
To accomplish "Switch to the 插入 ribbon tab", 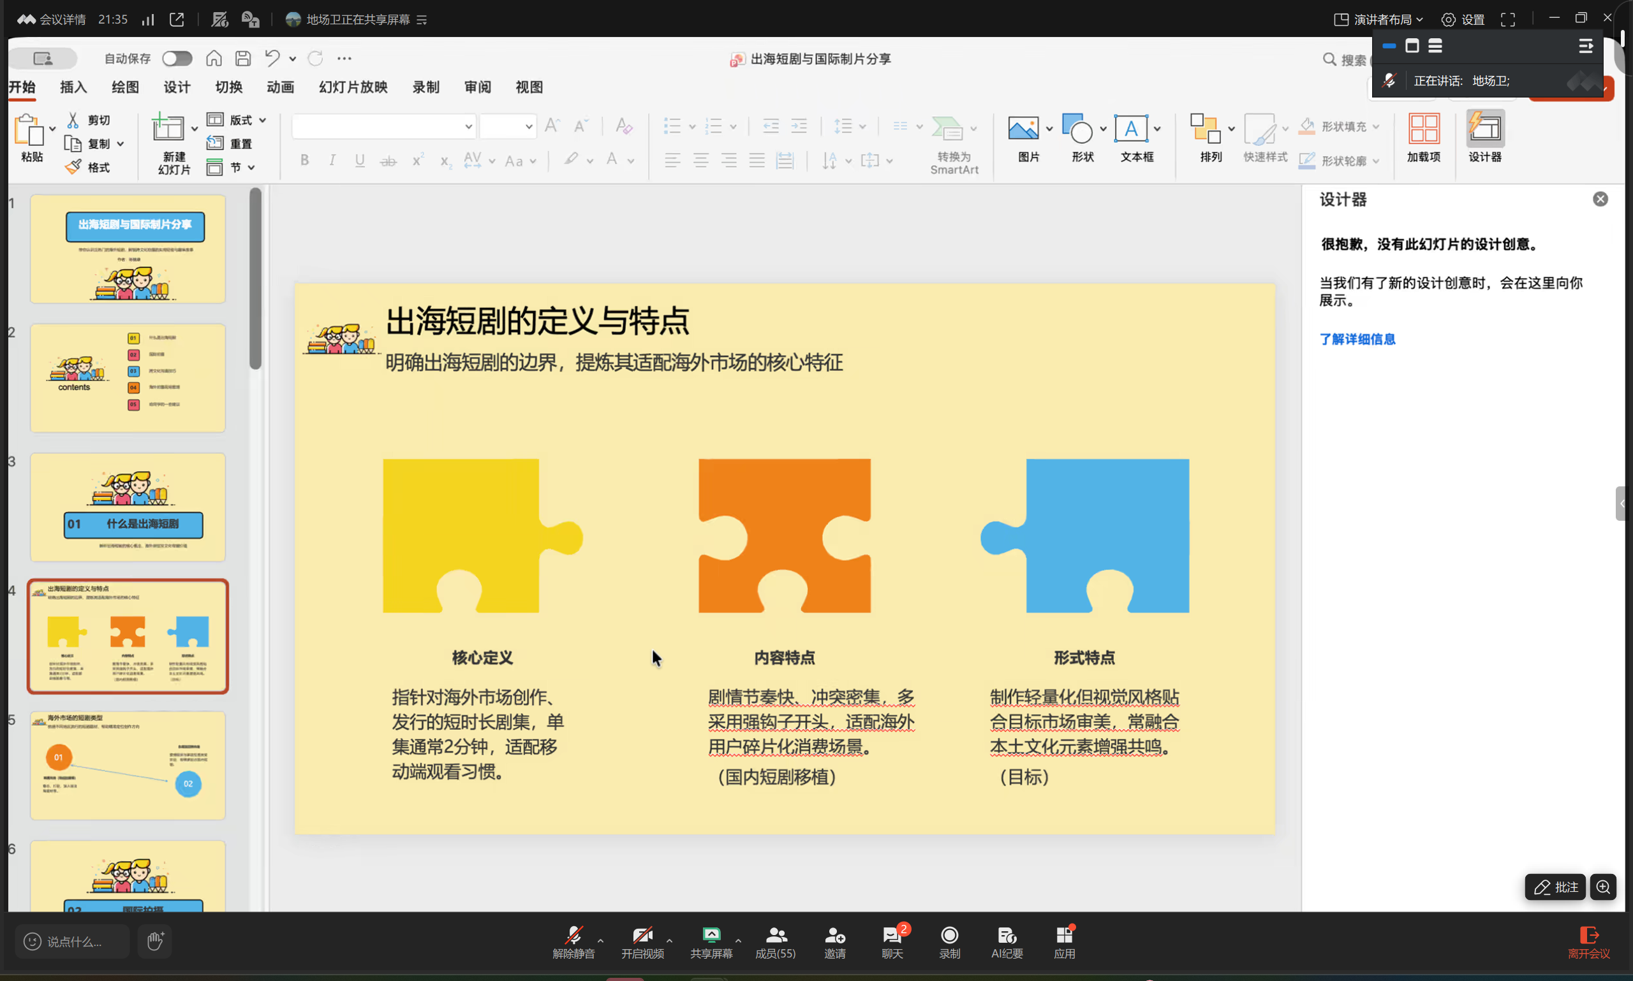I will (x=73, y=87).
